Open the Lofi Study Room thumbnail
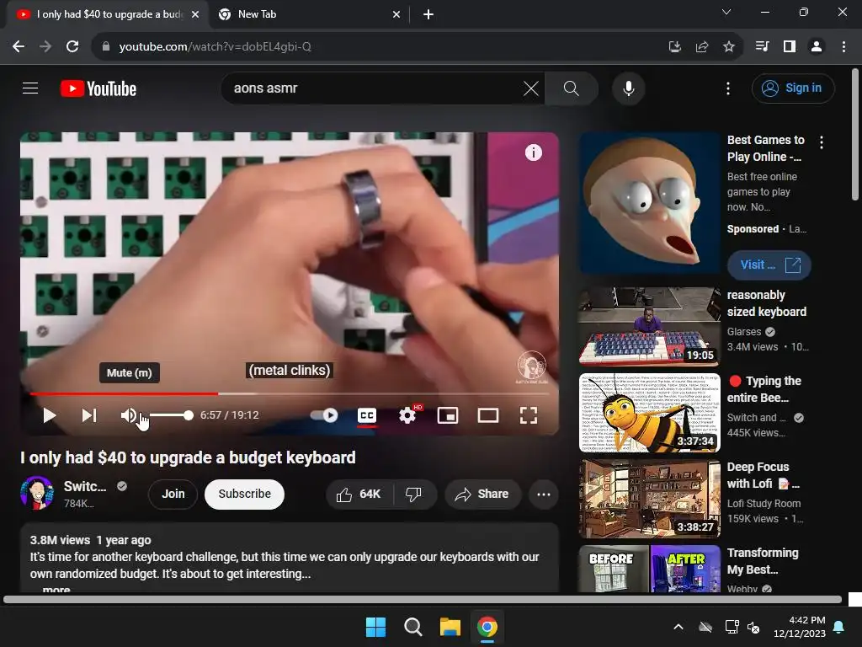This screenshot has height=647, width=862. coord(649,499)
